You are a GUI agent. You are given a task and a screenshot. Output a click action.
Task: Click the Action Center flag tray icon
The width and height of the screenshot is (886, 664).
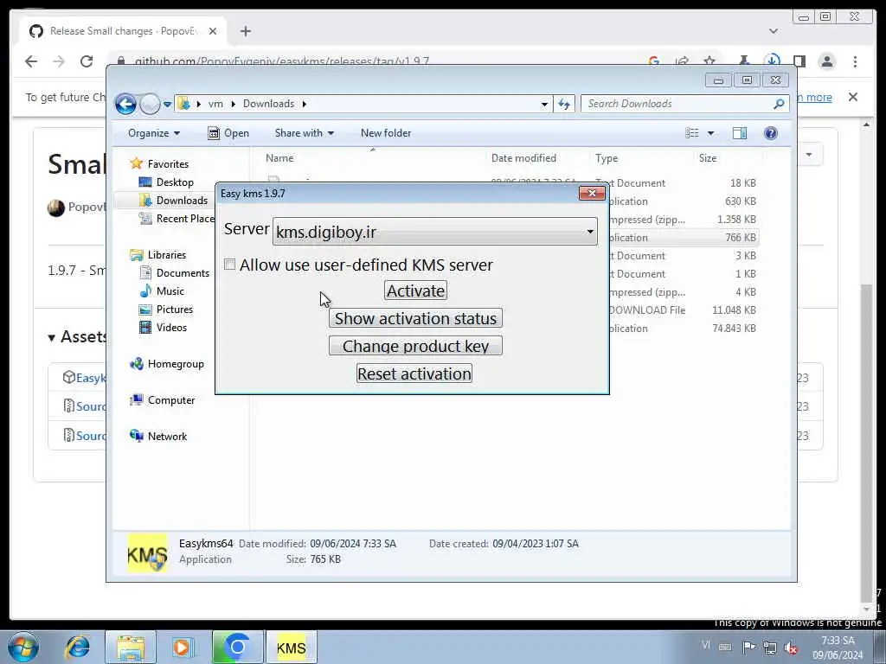pos(748,647)
